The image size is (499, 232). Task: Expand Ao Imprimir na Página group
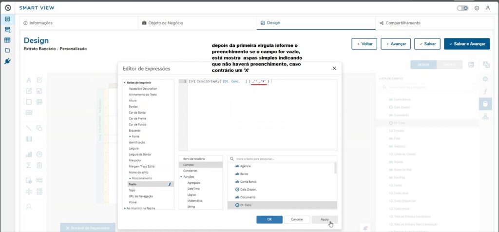click(124, 208)
